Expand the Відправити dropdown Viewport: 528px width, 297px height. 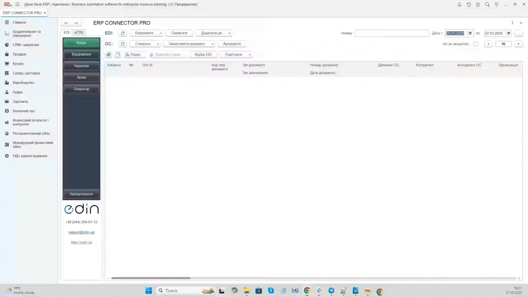click(x=161, y=33)
